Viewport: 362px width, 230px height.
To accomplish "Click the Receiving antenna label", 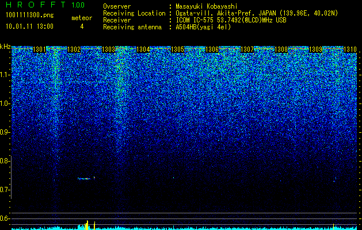I will tap(132, 27).
